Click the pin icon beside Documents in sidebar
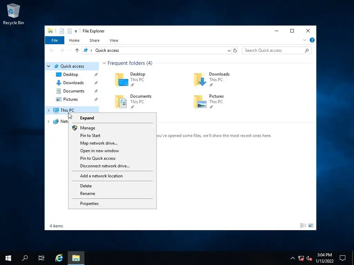The image size is (354, 265). (96, 91)
